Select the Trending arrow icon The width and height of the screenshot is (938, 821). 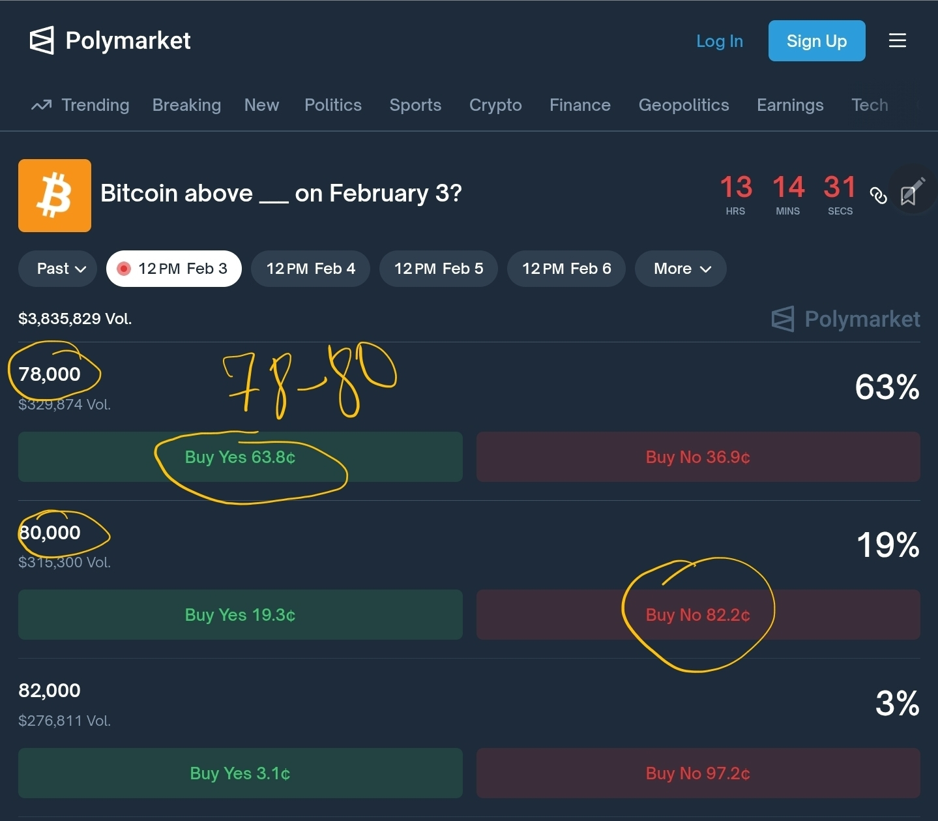(x=41, y=105)
